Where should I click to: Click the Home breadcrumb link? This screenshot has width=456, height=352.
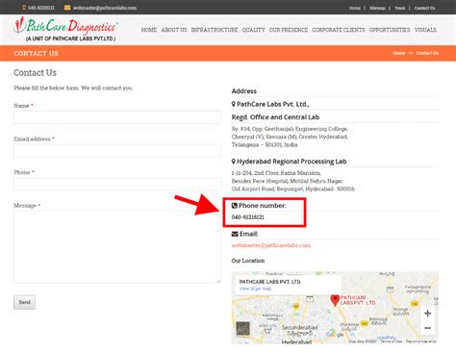398,53
